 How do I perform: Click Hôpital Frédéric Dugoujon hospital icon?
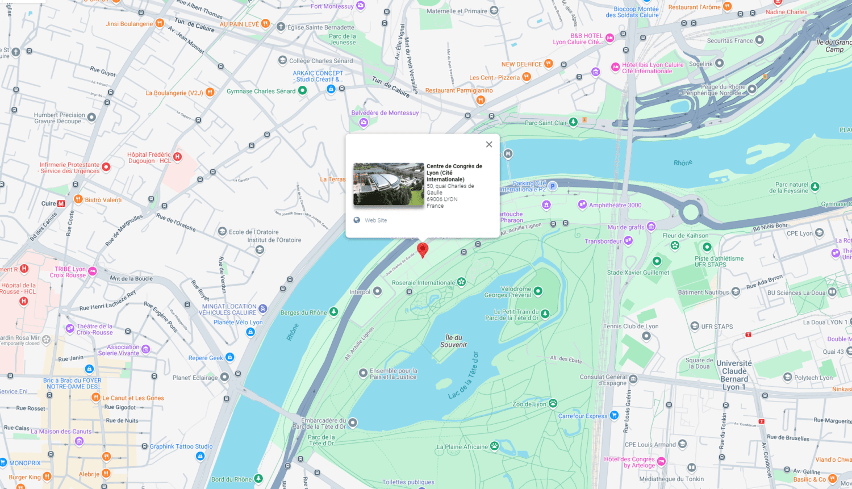pyautogui.click(x=177, y=157)
